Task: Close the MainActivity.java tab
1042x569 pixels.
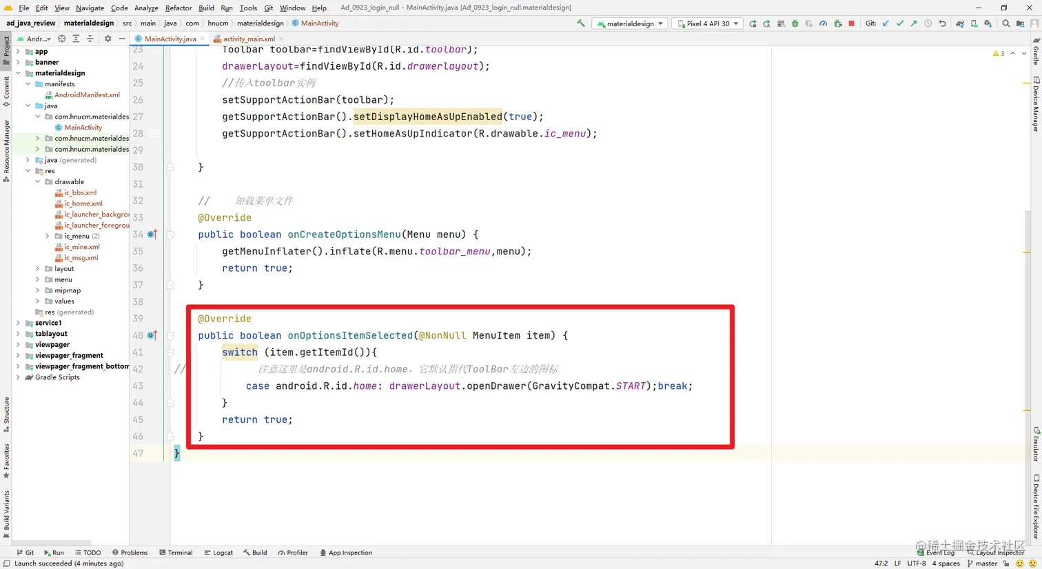Action: coord(202,39)
